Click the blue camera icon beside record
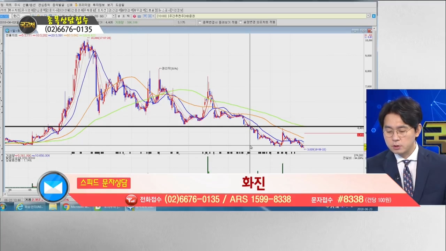 [139, 16]
